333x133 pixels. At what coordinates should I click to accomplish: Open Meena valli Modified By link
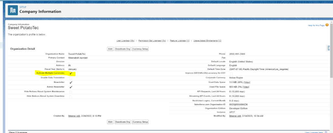click(235, 116)
